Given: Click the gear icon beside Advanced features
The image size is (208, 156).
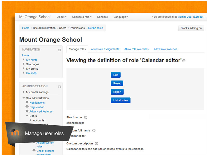Looking at the screenshot, I should [x=27, y=111].
